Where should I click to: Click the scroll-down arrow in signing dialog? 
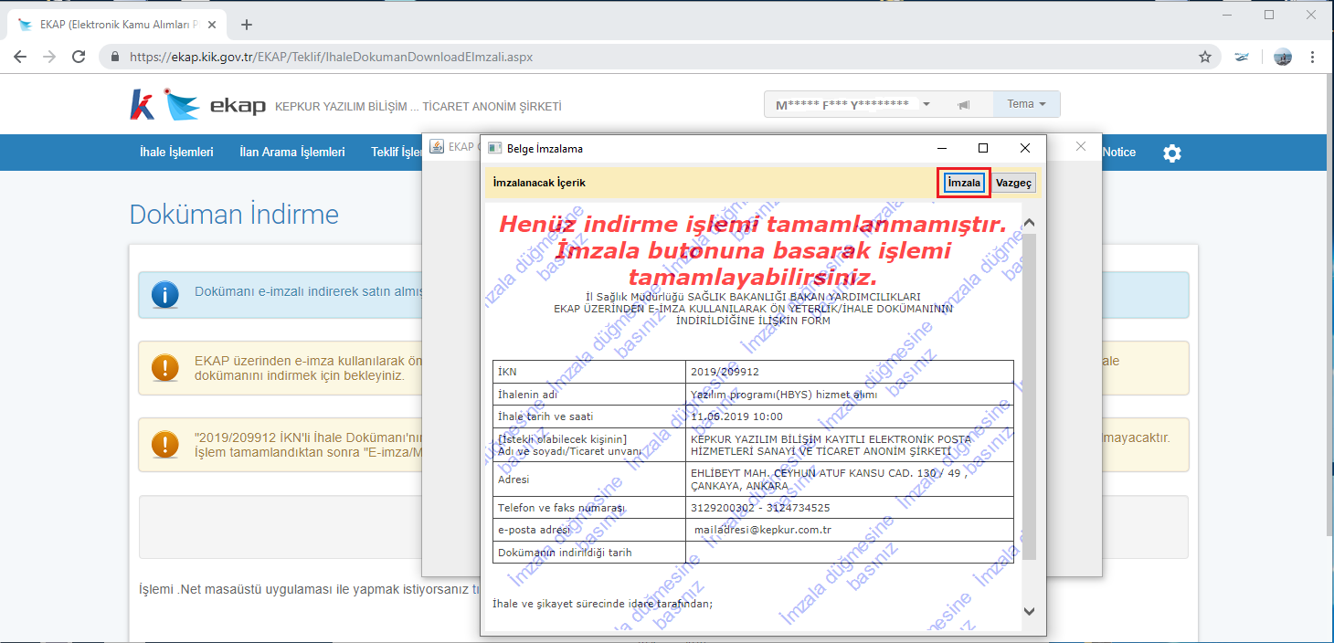click(1029, 611)
